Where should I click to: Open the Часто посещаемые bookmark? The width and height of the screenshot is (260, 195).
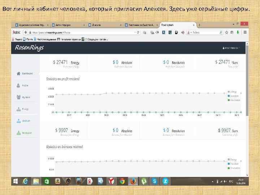pyautogui.click(x=45, y=39)
